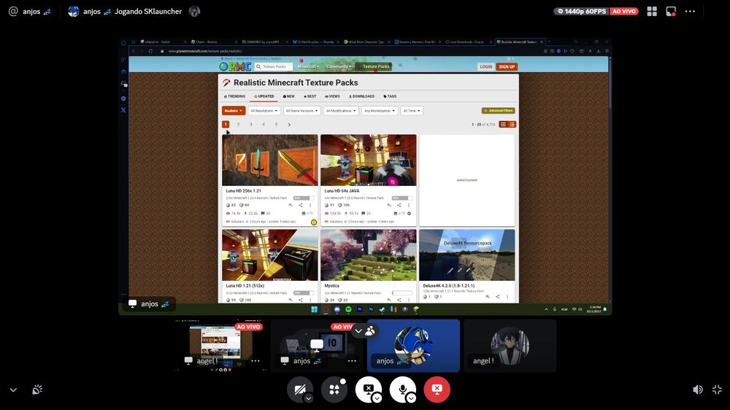Switch to grid results view icon
Viewport: 730px width, 410px height.
(503, 124)
